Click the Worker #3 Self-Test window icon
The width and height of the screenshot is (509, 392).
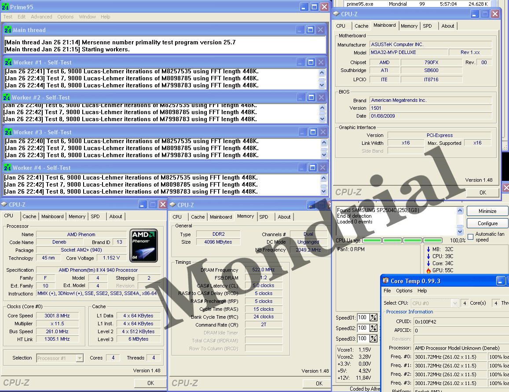pos(8,132)
